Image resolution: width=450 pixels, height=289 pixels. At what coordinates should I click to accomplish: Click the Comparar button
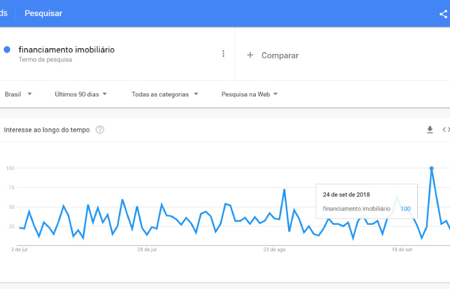coord(273,55)
